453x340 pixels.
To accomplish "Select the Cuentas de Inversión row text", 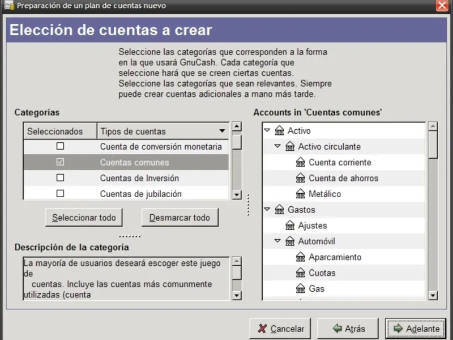I will click(139, 178).
